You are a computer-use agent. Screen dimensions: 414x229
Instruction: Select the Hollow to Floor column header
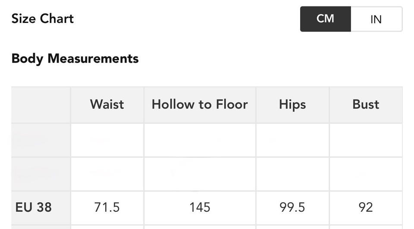pyautogui.click(x=200, y=105)
